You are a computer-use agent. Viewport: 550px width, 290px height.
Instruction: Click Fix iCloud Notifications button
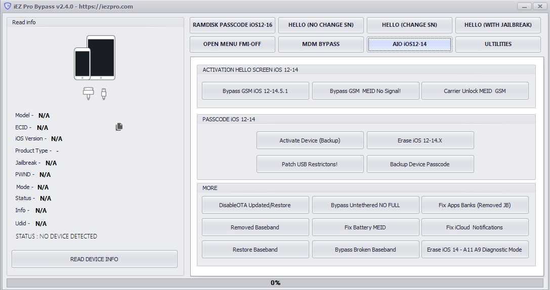(475, 227)
